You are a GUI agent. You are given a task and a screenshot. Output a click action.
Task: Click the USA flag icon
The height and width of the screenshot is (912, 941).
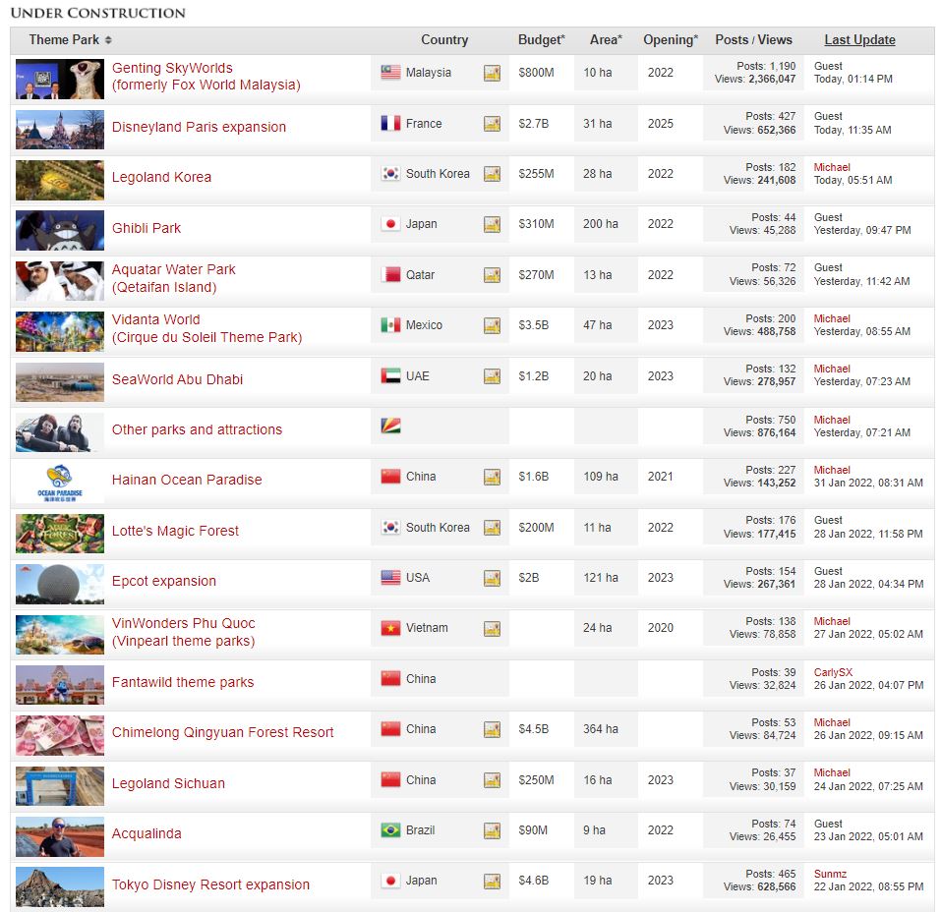pos(390,578)
